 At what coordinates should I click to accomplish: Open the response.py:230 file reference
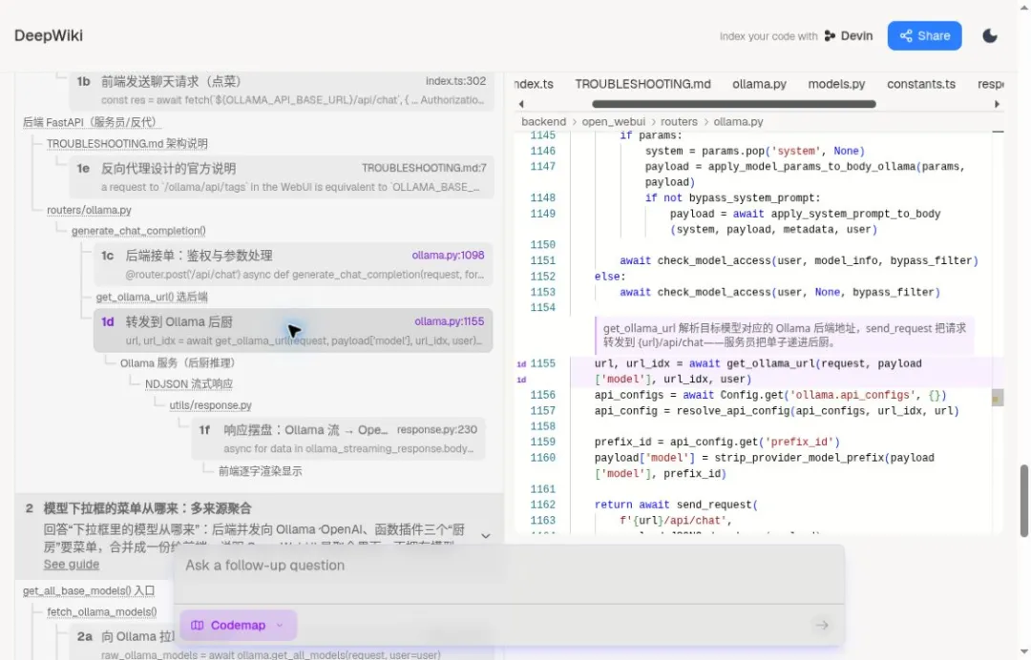(437, 429)
